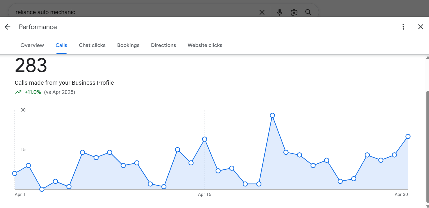Select the Apr 30 last data point
Screen dimensions: 429x208
[408, 137]
